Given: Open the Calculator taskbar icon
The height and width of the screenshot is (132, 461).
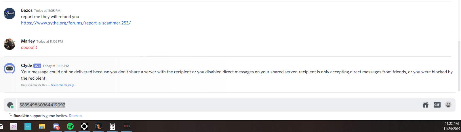Looking at the screenshot, I should pyautogui.click(x=113, y=126).
